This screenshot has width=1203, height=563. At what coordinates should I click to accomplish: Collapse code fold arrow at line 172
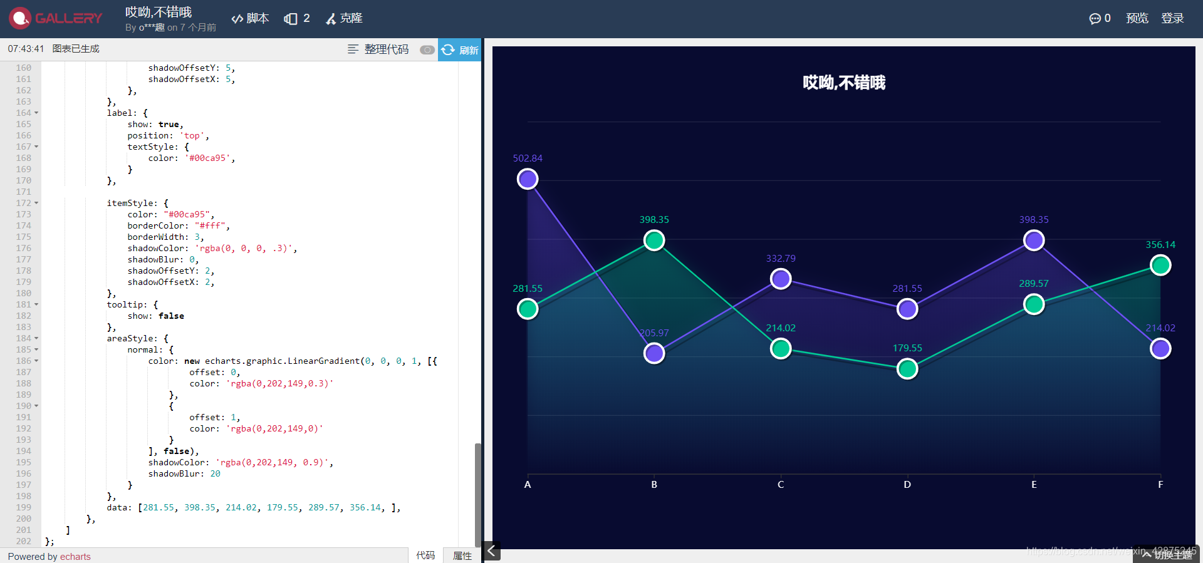click(x=36, y=203)
